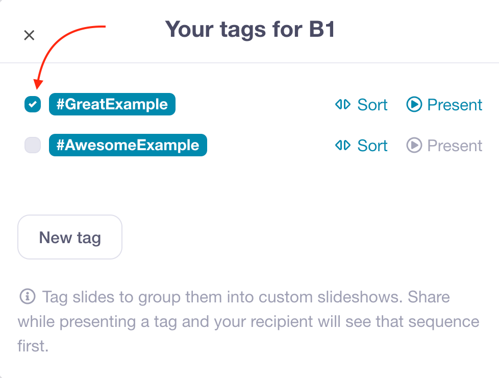Click the Sort text for #GreatExample
The width and height of the screenshot is (499, 378).
click(x=372, y=105)
